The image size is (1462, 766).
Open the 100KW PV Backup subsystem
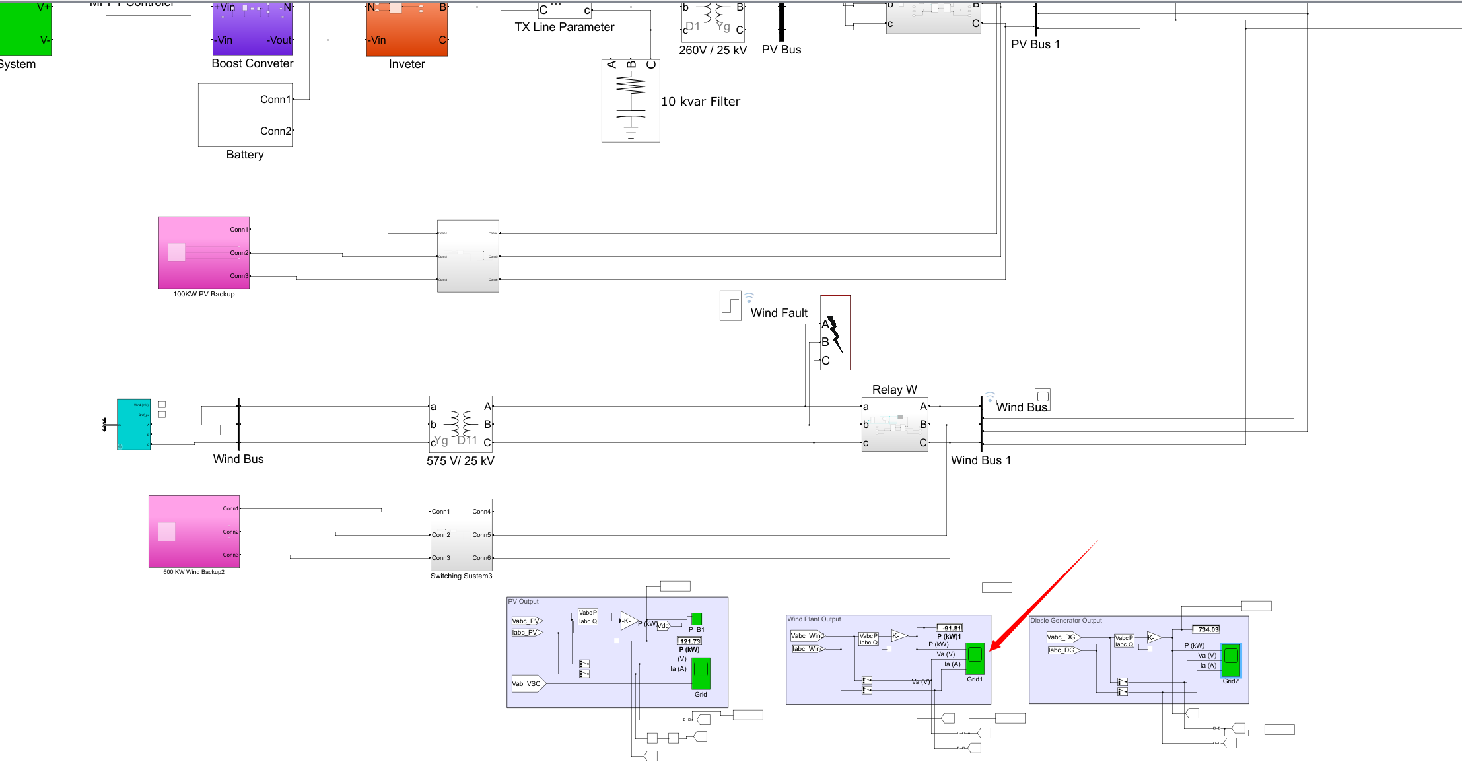coord(203,252)
